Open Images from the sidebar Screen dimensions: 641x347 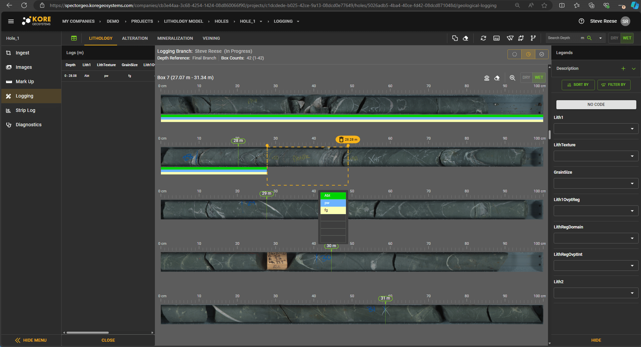tap(31, 67)
